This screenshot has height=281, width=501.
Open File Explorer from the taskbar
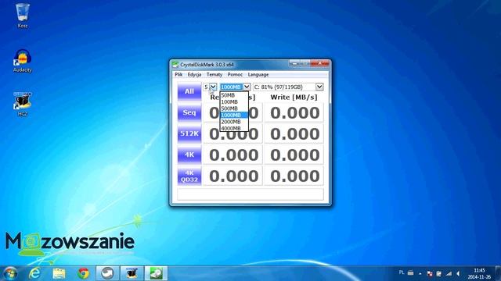(x=59, y=273)
